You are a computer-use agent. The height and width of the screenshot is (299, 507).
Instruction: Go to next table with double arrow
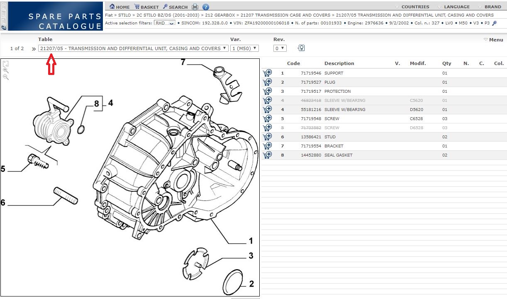34,49
